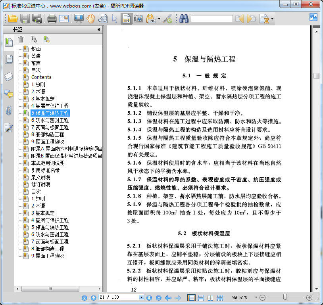Open the Bookmarks side panel tab
The image size is (323, 305).
point(9,42)
